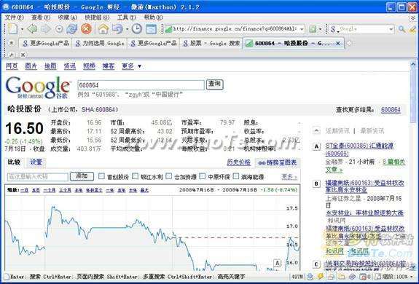Check the 钱江水利 checkbox
This screenshot has height=284, width=419.
[x=136, y=176]
